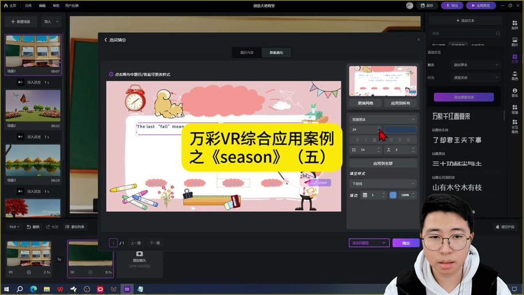The width and height of the screenshot is (524, 295).
Task: Open File Explorer from taskbar
Action: click(x=47, y=289)
